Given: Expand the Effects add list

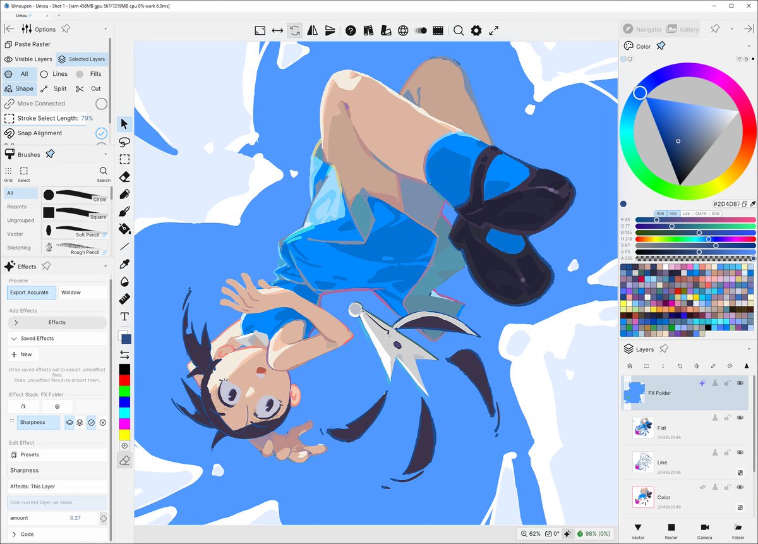Looking at the screenshot, I should (x=57, y=322).
